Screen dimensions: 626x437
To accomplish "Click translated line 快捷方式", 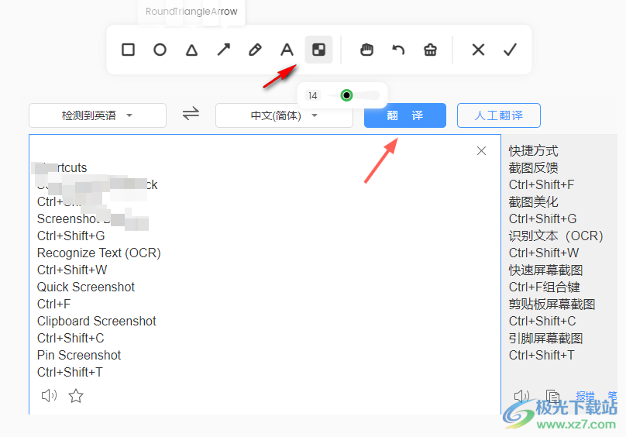I will click(533, 150).
